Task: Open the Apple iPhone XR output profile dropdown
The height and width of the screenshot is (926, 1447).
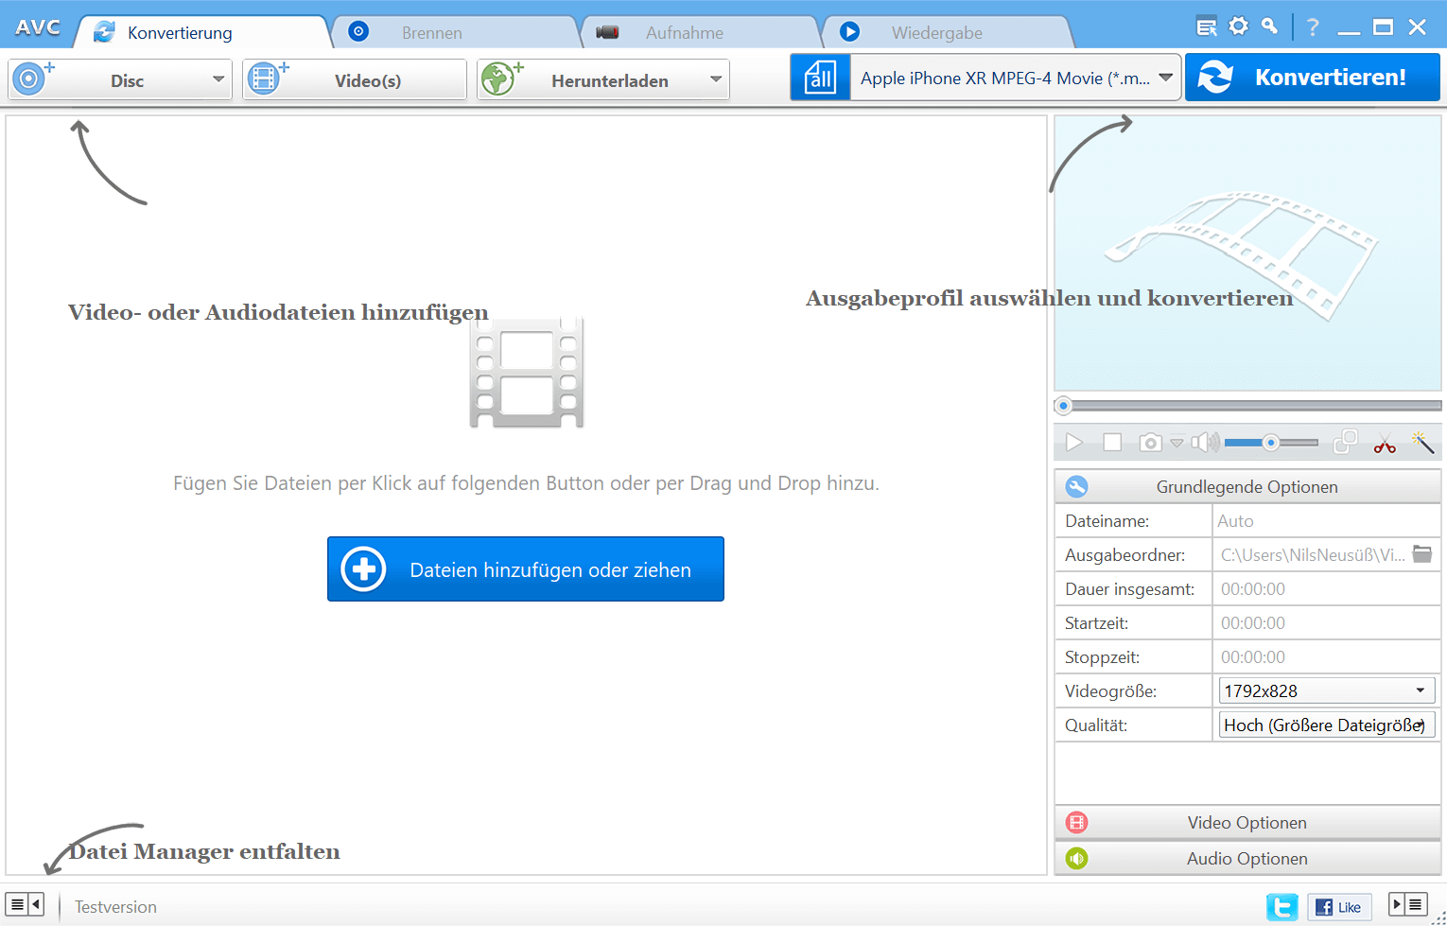Action: click(x=1016, y=78)
